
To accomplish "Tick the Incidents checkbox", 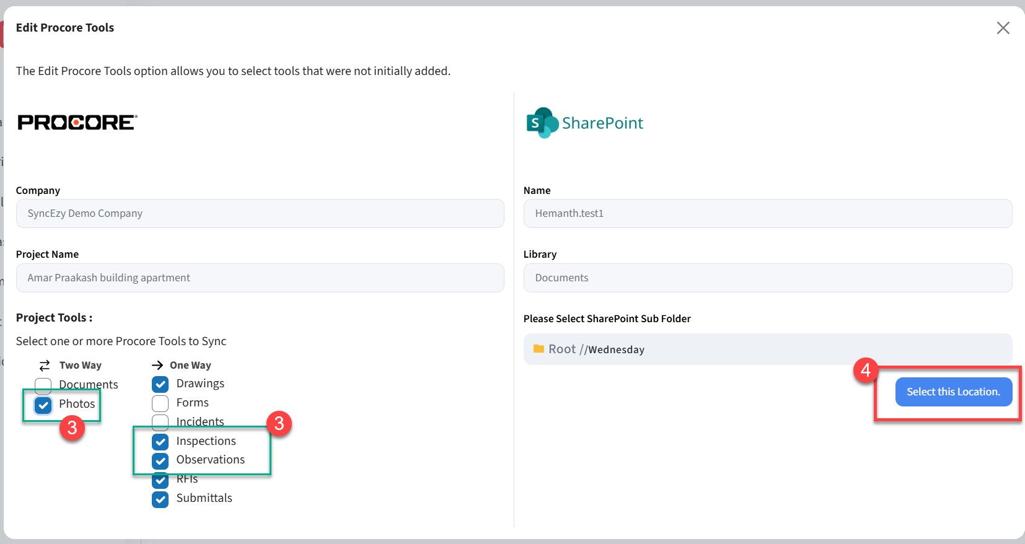I will 161,422.
